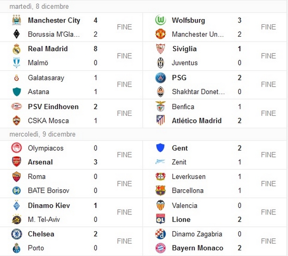Image resolution: width=288 pixels, height=256 pixels.
Task: Select the mercoledì, 9 dicembre date header
Action: [x=43, y=134]
